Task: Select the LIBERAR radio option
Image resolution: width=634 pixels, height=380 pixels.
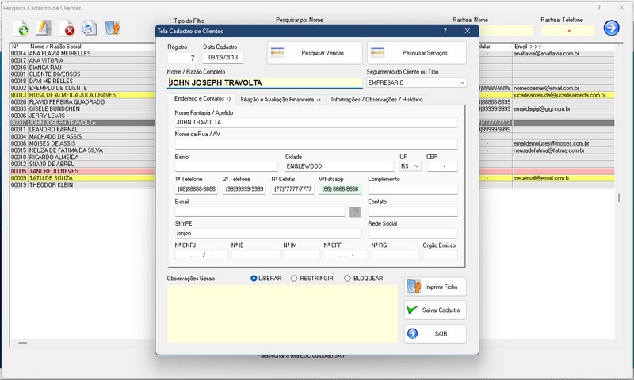Action: (x=254, y=279)
